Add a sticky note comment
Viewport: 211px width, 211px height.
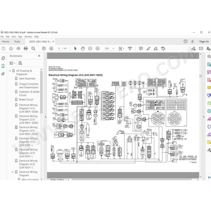pos(141,49)
